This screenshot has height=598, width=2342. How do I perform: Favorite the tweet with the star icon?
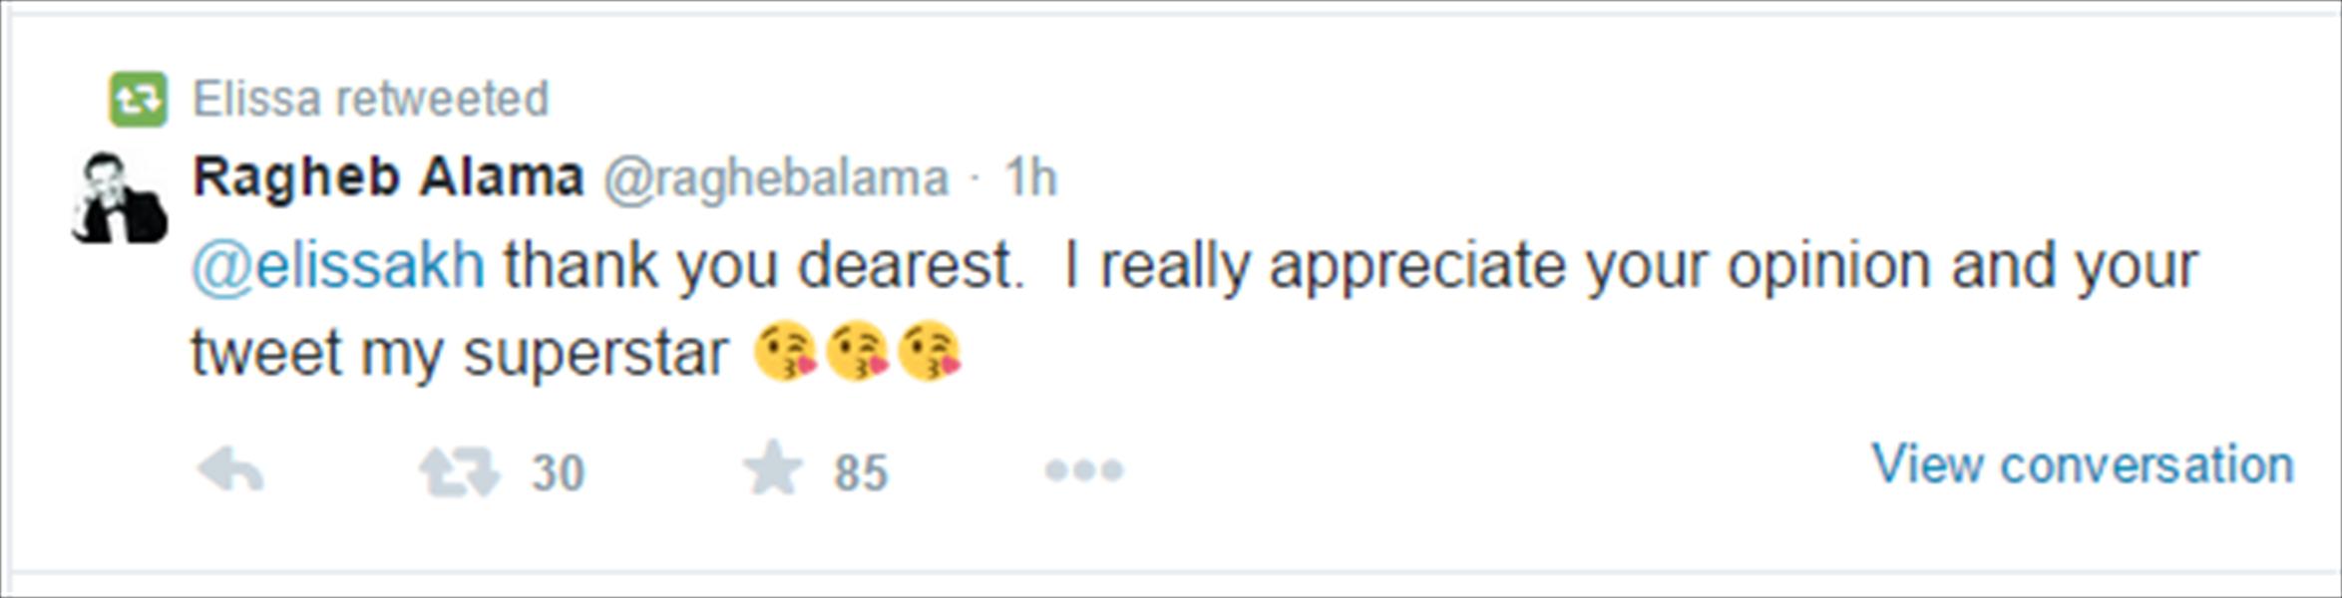click(x=773, y=468)
